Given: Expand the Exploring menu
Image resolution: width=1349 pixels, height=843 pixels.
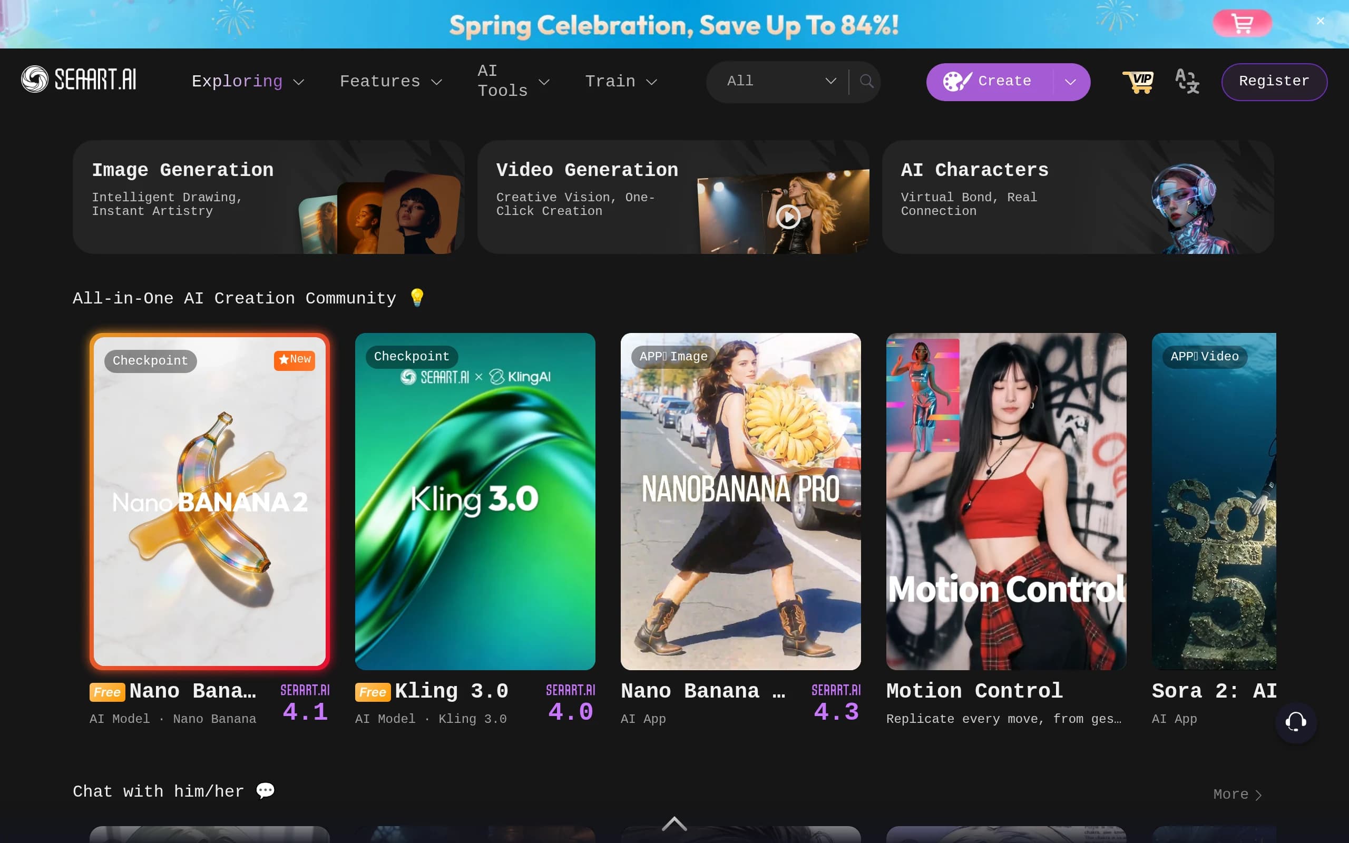Looking at the screenshot, I should click(248, 81).
